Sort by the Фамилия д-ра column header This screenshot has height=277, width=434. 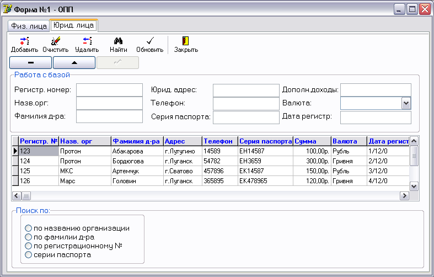(136, 141)
